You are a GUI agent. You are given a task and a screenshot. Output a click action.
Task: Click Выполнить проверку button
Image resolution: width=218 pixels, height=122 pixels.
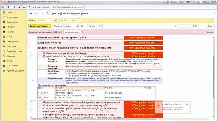point(40,26)
